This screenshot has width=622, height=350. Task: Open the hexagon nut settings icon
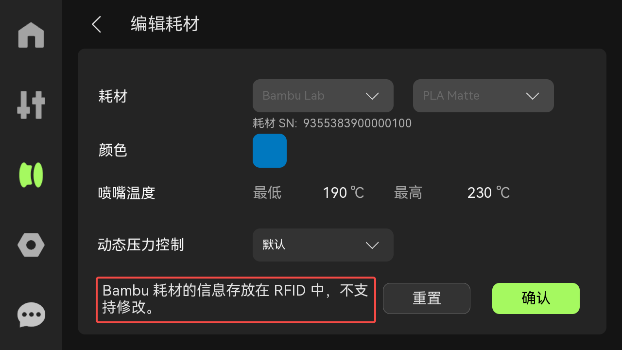pyautogui.click(x=31, y=245)
